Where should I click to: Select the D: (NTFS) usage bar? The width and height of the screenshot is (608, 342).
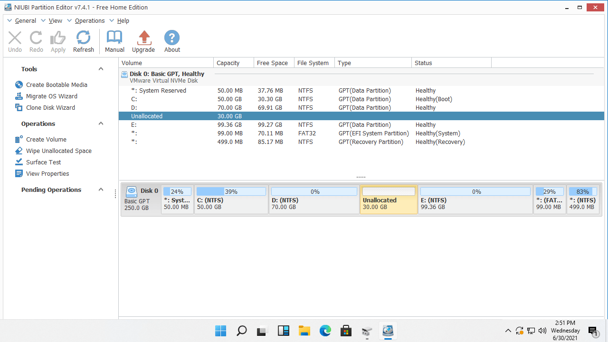coord(314,191)
